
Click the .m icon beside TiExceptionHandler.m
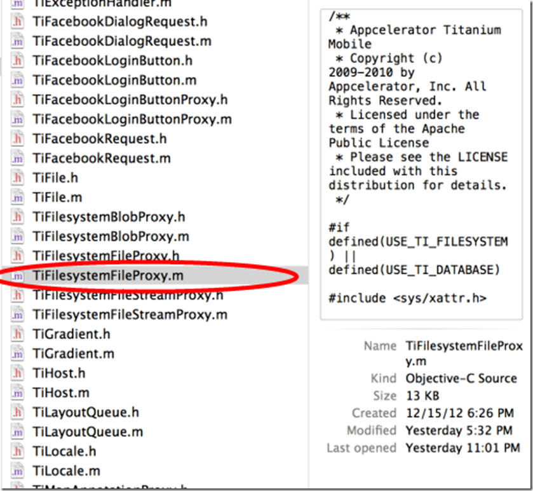(x=16, y=4)
